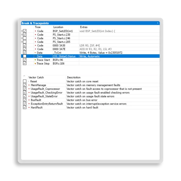Disable the BSP_SetLED(int) breakpoint checkbox
The image size is (181, 181).
coord(24,31)
